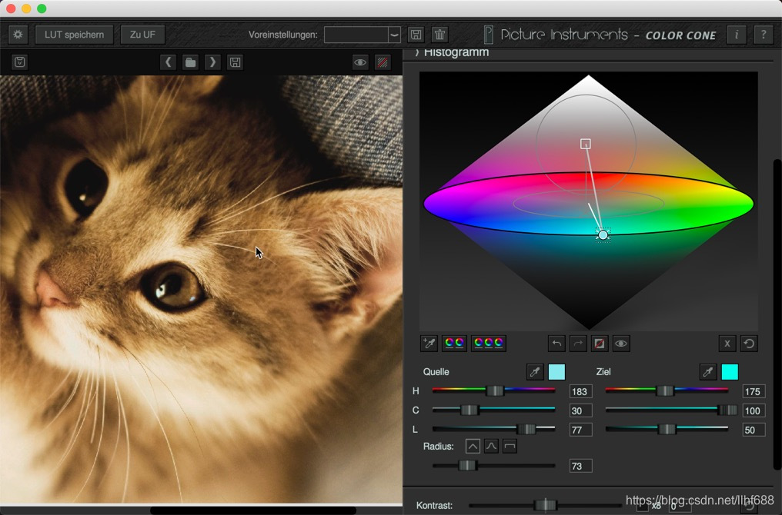Pick the Quelle color with its eyedropper
The height and width of the screenshot is (515, 782).
[x=535, y=371]
